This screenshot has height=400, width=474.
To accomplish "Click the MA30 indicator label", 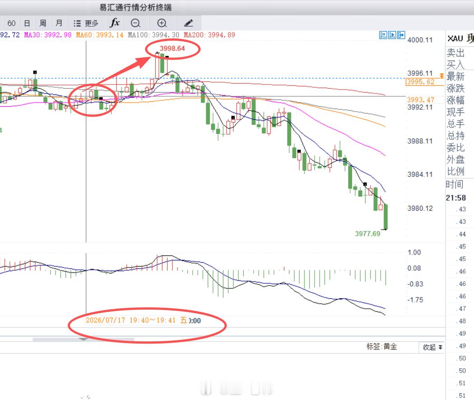I will tap(48, 35).
